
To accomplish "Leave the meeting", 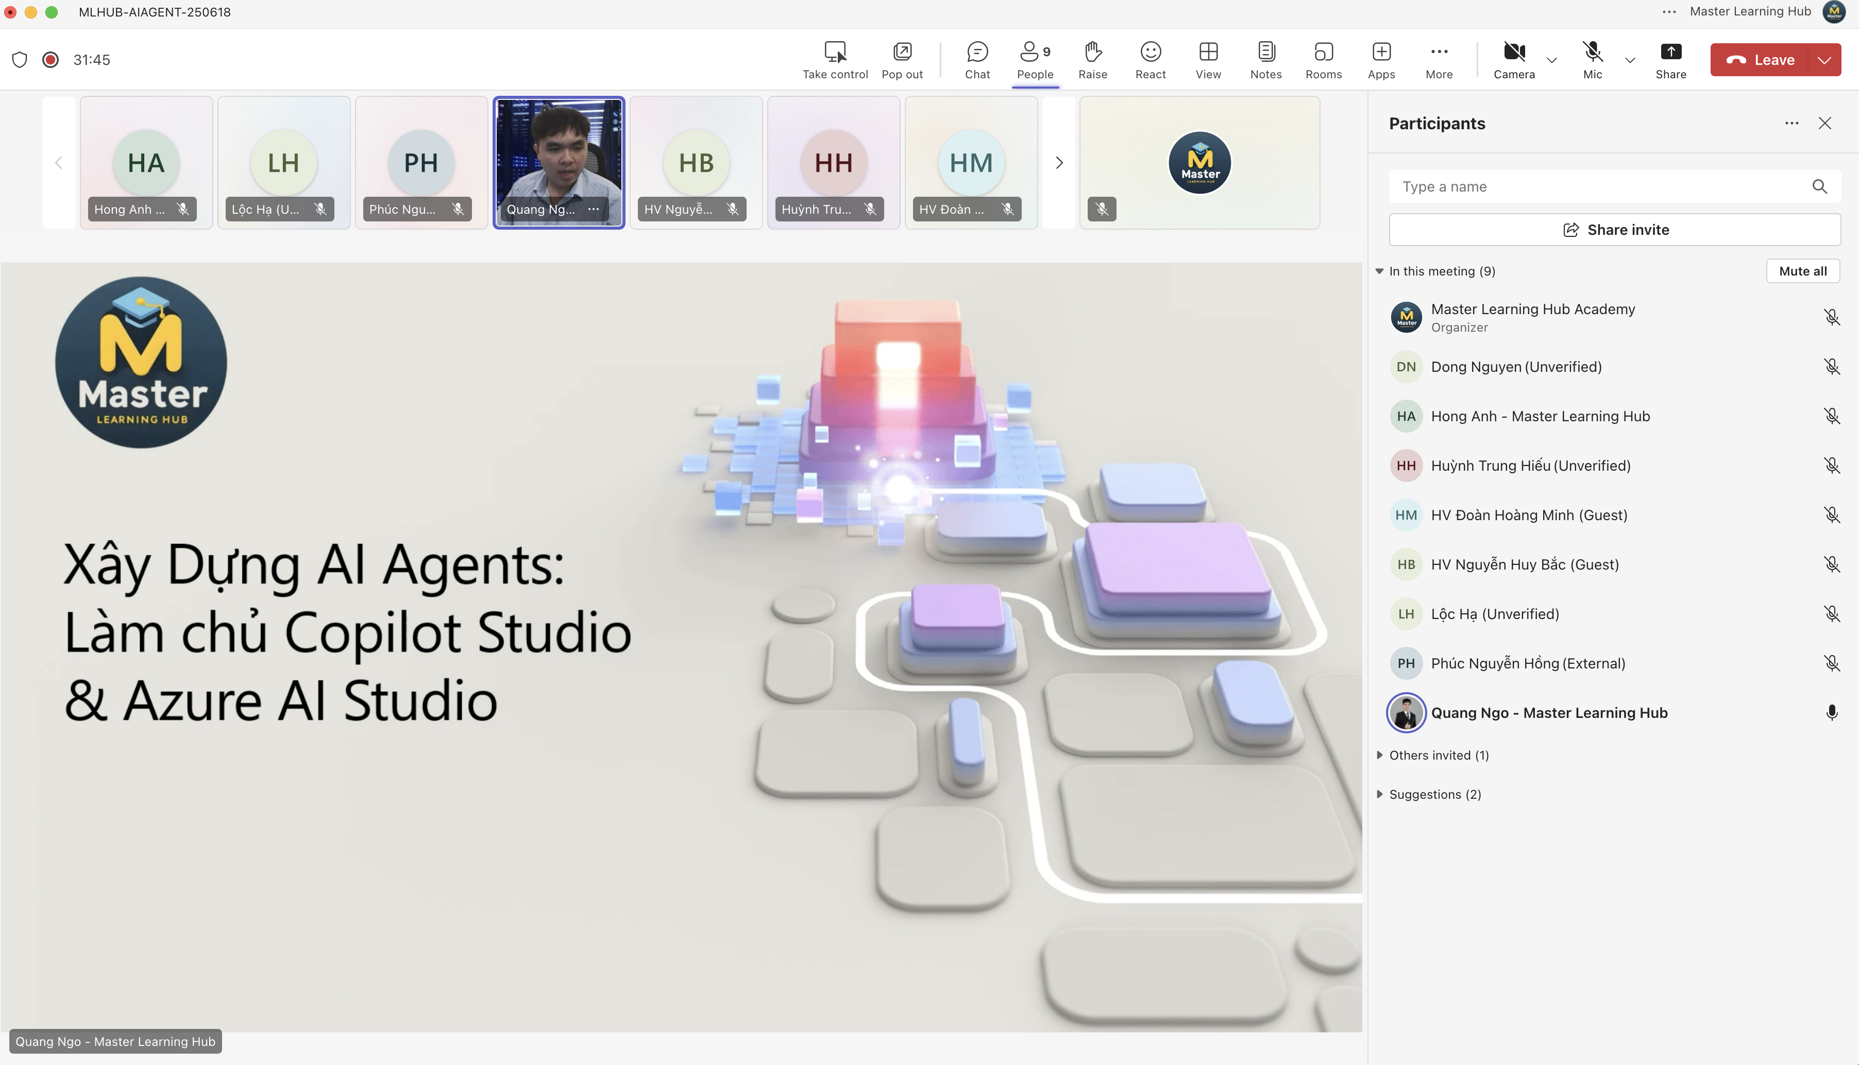I will [1760, 60].
